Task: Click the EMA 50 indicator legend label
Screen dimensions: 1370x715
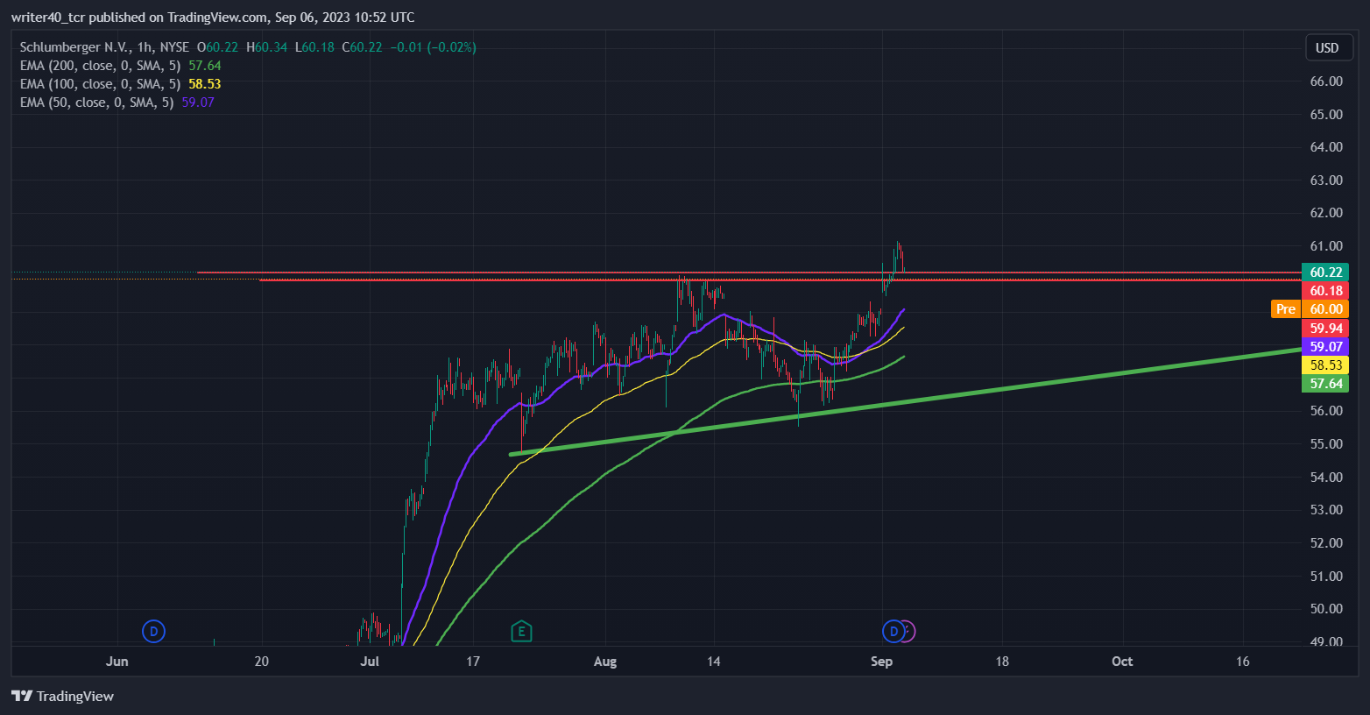Action: point(96,103)
